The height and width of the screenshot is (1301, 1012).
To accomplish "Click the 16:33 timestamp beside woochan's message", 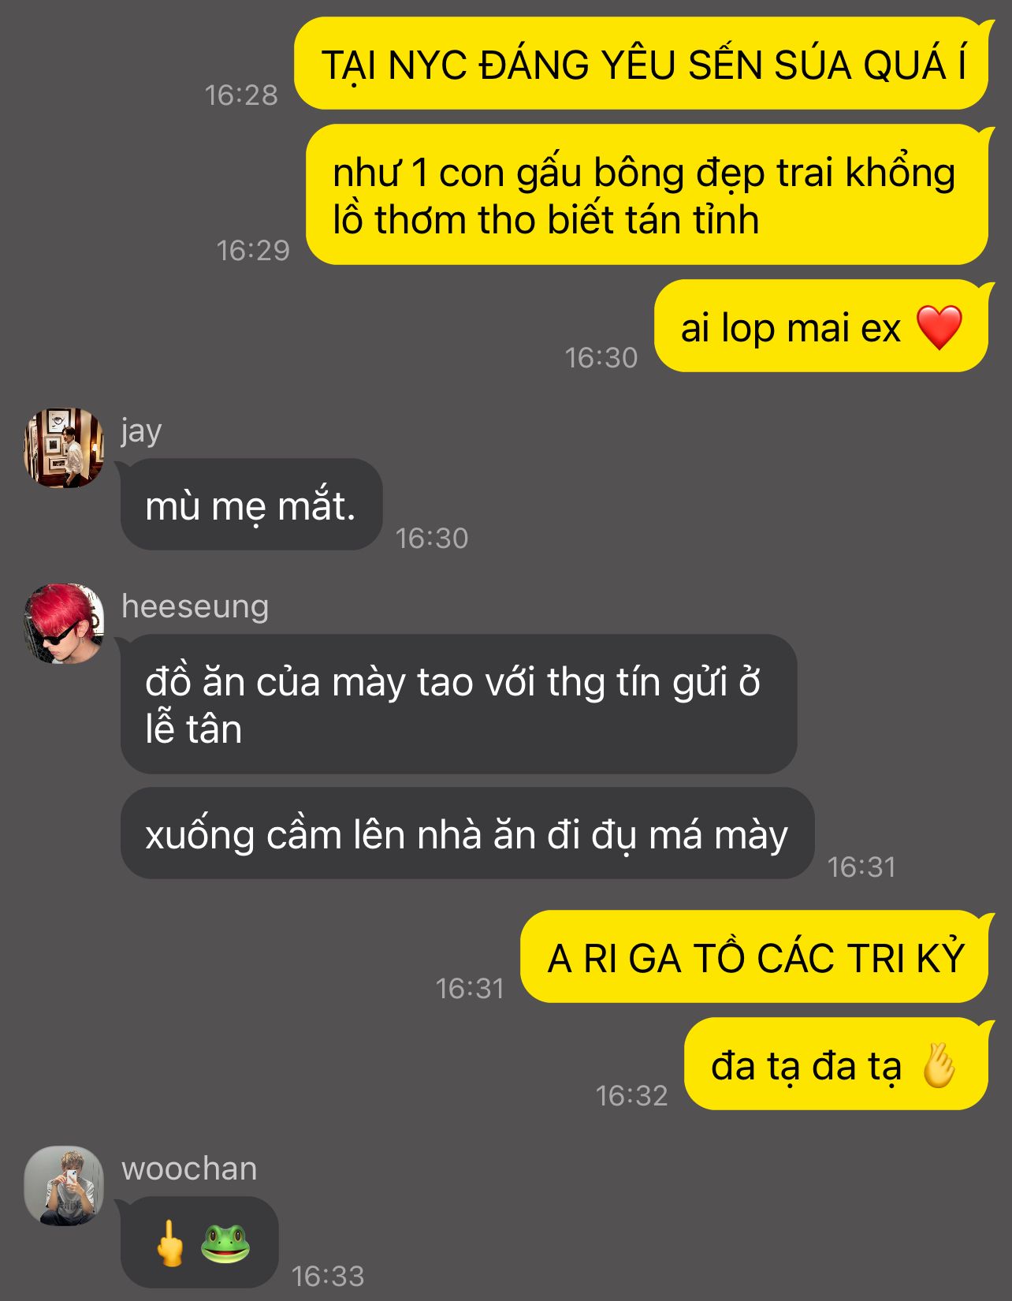I will 328,1275.
